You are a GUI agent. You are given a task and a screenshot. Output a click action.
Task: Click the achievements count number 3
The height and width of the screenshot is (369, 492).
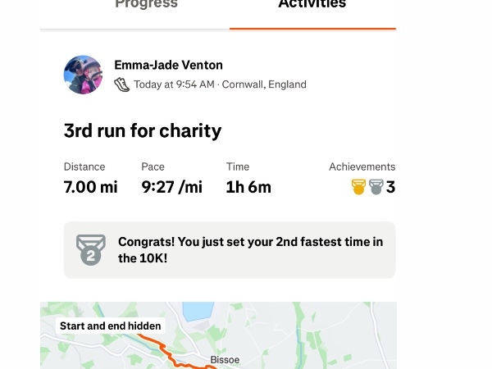pos(390,187)
